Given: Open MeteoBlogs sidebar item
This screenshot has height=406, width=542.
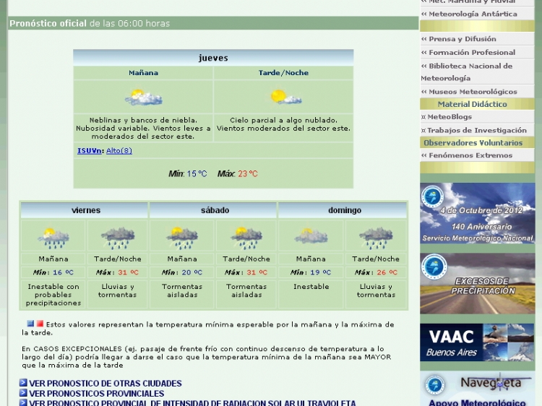Looking at the screenshot, I should click(x=477, y=117).
